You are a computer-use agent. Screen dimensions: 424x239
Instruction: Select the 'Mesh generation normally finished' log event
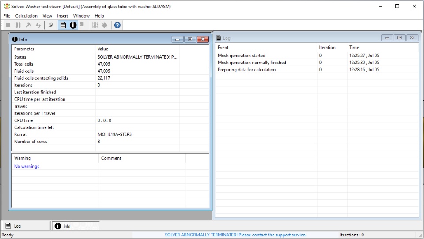317,62
